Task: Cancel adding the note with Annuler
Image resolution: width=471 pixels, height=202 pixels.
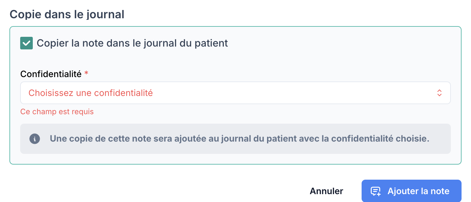Action: click(326, 191)
